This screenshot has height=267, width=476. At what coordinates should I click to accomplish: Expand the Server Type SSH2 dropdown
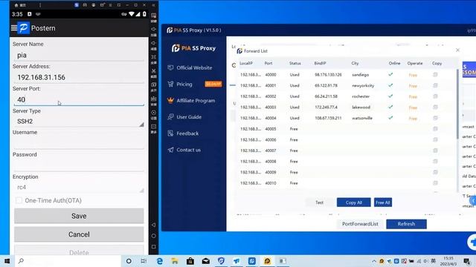79,122
